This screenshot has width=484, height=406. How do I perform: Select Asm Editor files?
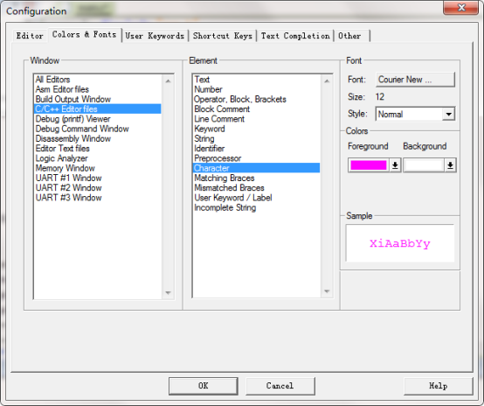97,89
